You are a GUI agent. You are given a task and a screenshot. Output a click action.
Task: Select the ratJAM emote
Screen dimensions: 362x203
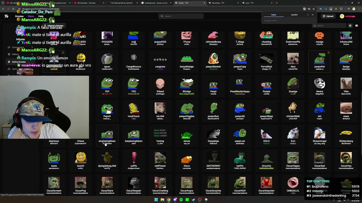(x=160, y=111)
